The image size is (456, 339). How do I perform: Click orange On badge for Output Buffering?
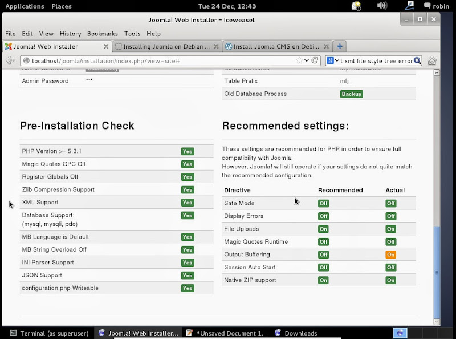390,255
